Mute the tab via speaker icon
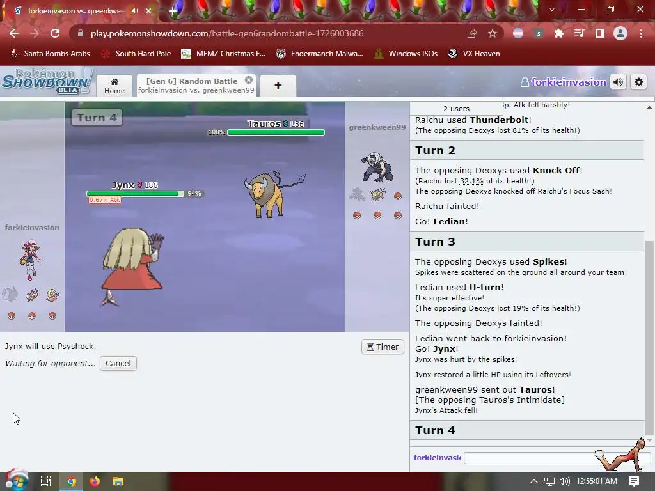Viewport: 655px width, 491px height. (x=134, y=11)
